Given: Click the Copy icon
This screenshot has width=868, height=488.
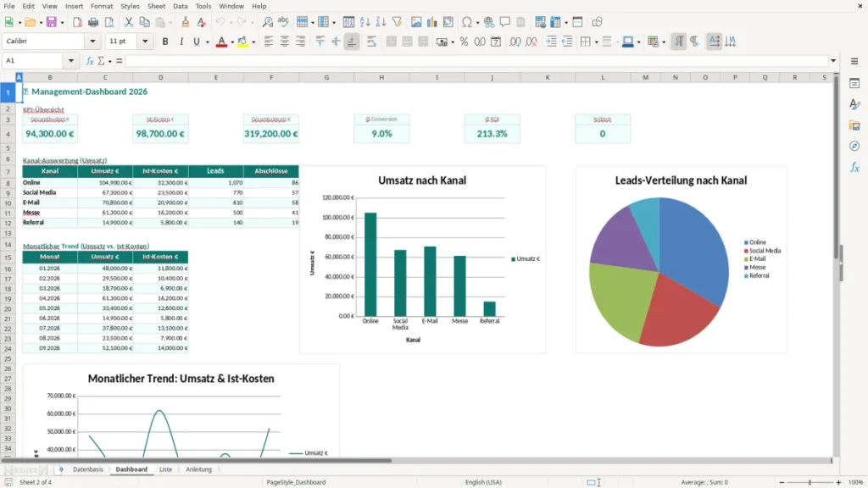Looking at the screenshot, I should tap(144, 22).
